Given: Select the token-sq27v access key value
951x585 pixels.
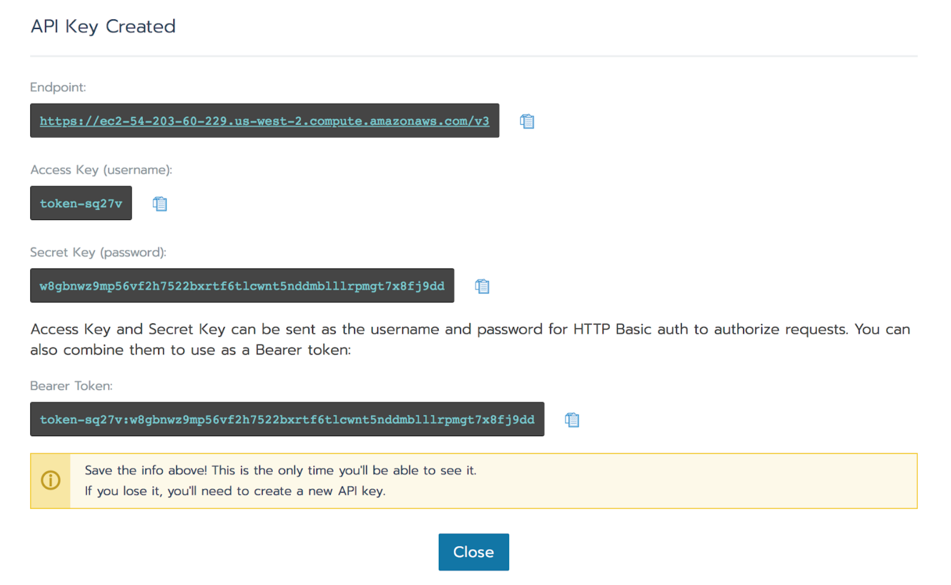Looking at the screenshot, I should pos(81,204).
